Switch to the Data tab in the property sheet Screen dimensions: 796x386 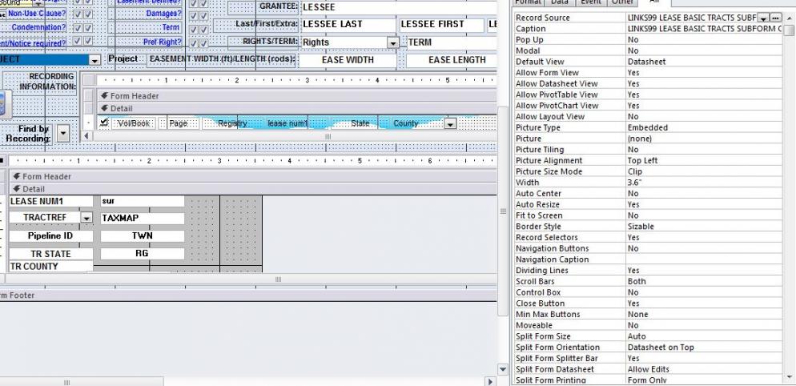pos(559,2)
